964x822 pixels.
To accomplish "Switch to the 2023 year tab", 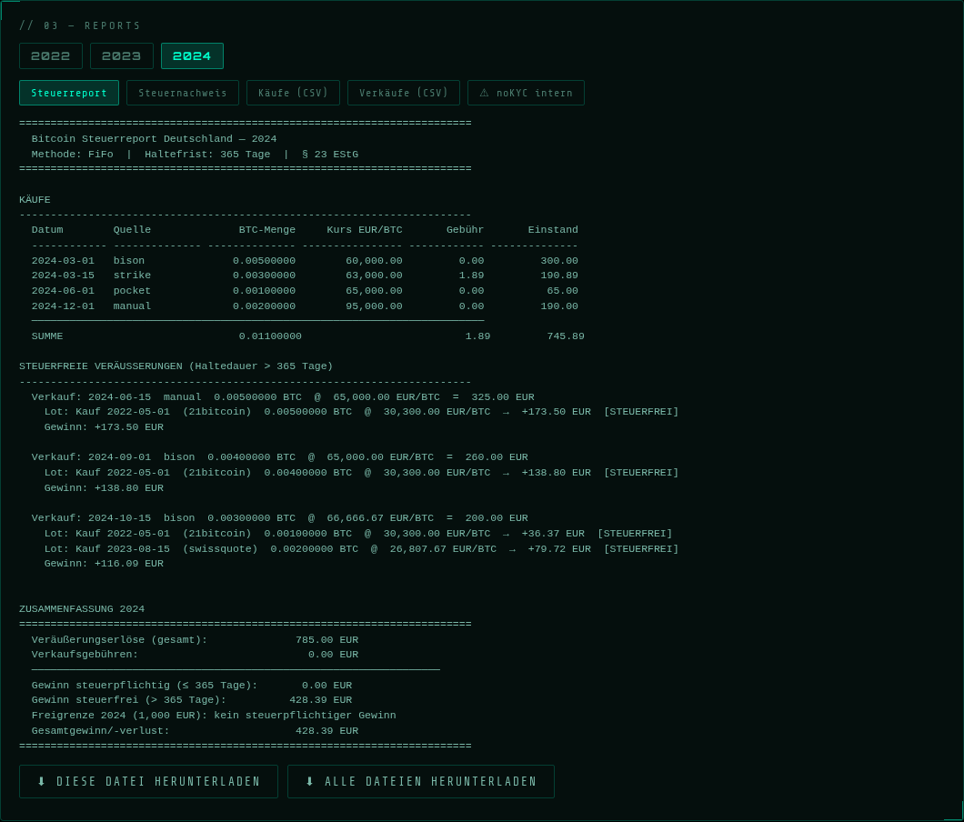I will coord(121,56).
